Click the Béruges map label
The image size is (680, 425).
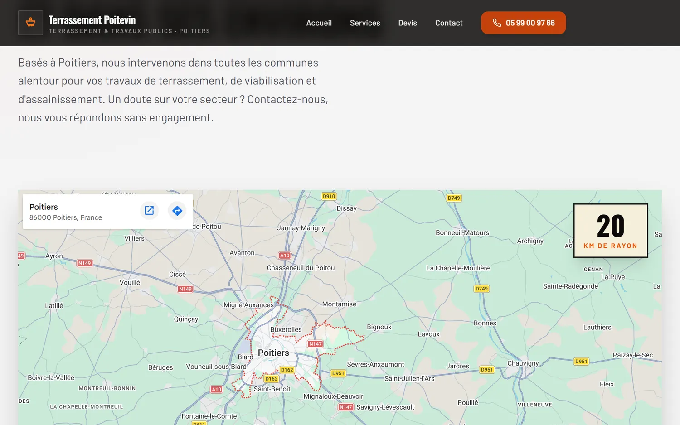pyautogui.click(x=160, y=367)
